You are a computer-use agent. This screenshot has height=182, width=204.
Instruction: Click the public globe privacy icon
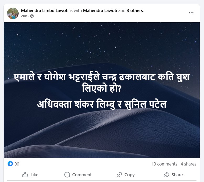click(x=32, y=16)
